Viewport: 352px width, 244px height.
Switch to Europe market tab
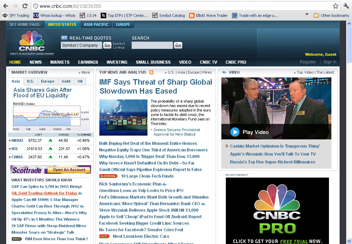47,81
